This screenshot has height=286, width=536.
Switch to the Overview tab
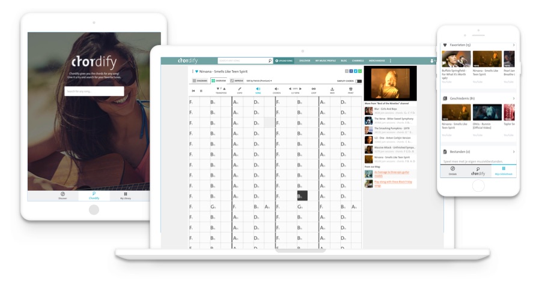[x=219, y=81]
